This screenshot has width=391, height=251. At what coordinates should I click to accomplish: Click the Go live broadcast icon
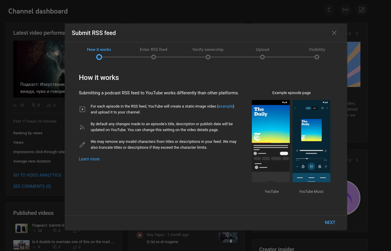[345, 10]
